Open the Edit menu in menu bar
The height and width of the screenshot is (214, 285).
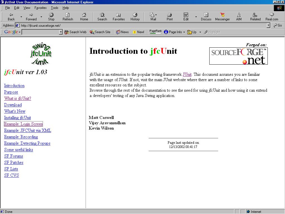(17, 8)
